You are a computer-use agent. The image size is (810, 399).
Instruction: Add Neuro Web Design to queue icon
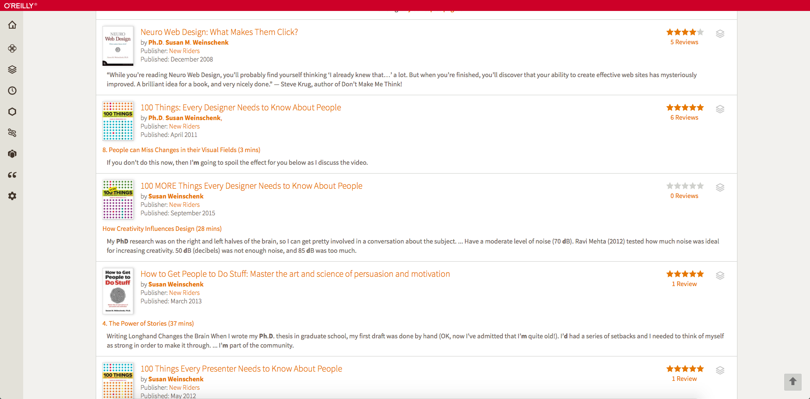pos(720,34)
